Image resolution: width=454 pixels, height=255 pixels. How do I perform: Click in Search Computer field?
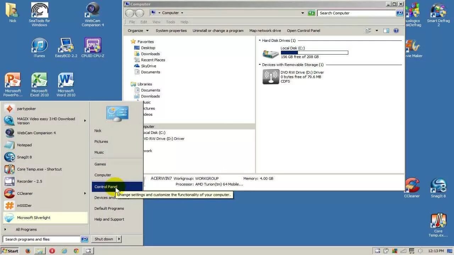pos(356,13)
